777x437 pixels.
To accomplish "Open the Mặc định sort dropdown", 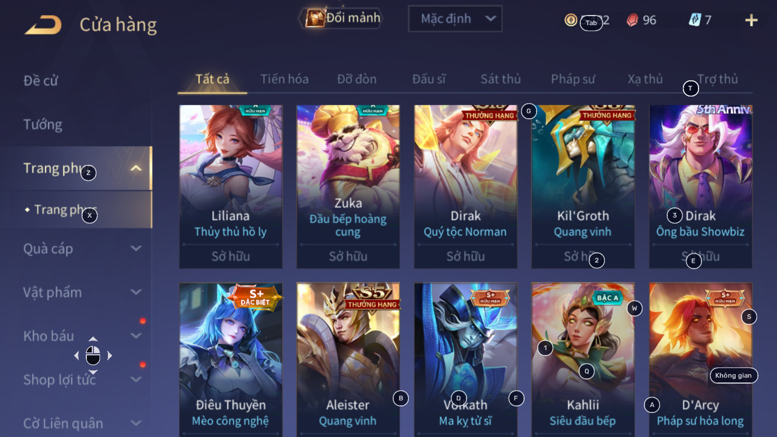I will 455,19.
